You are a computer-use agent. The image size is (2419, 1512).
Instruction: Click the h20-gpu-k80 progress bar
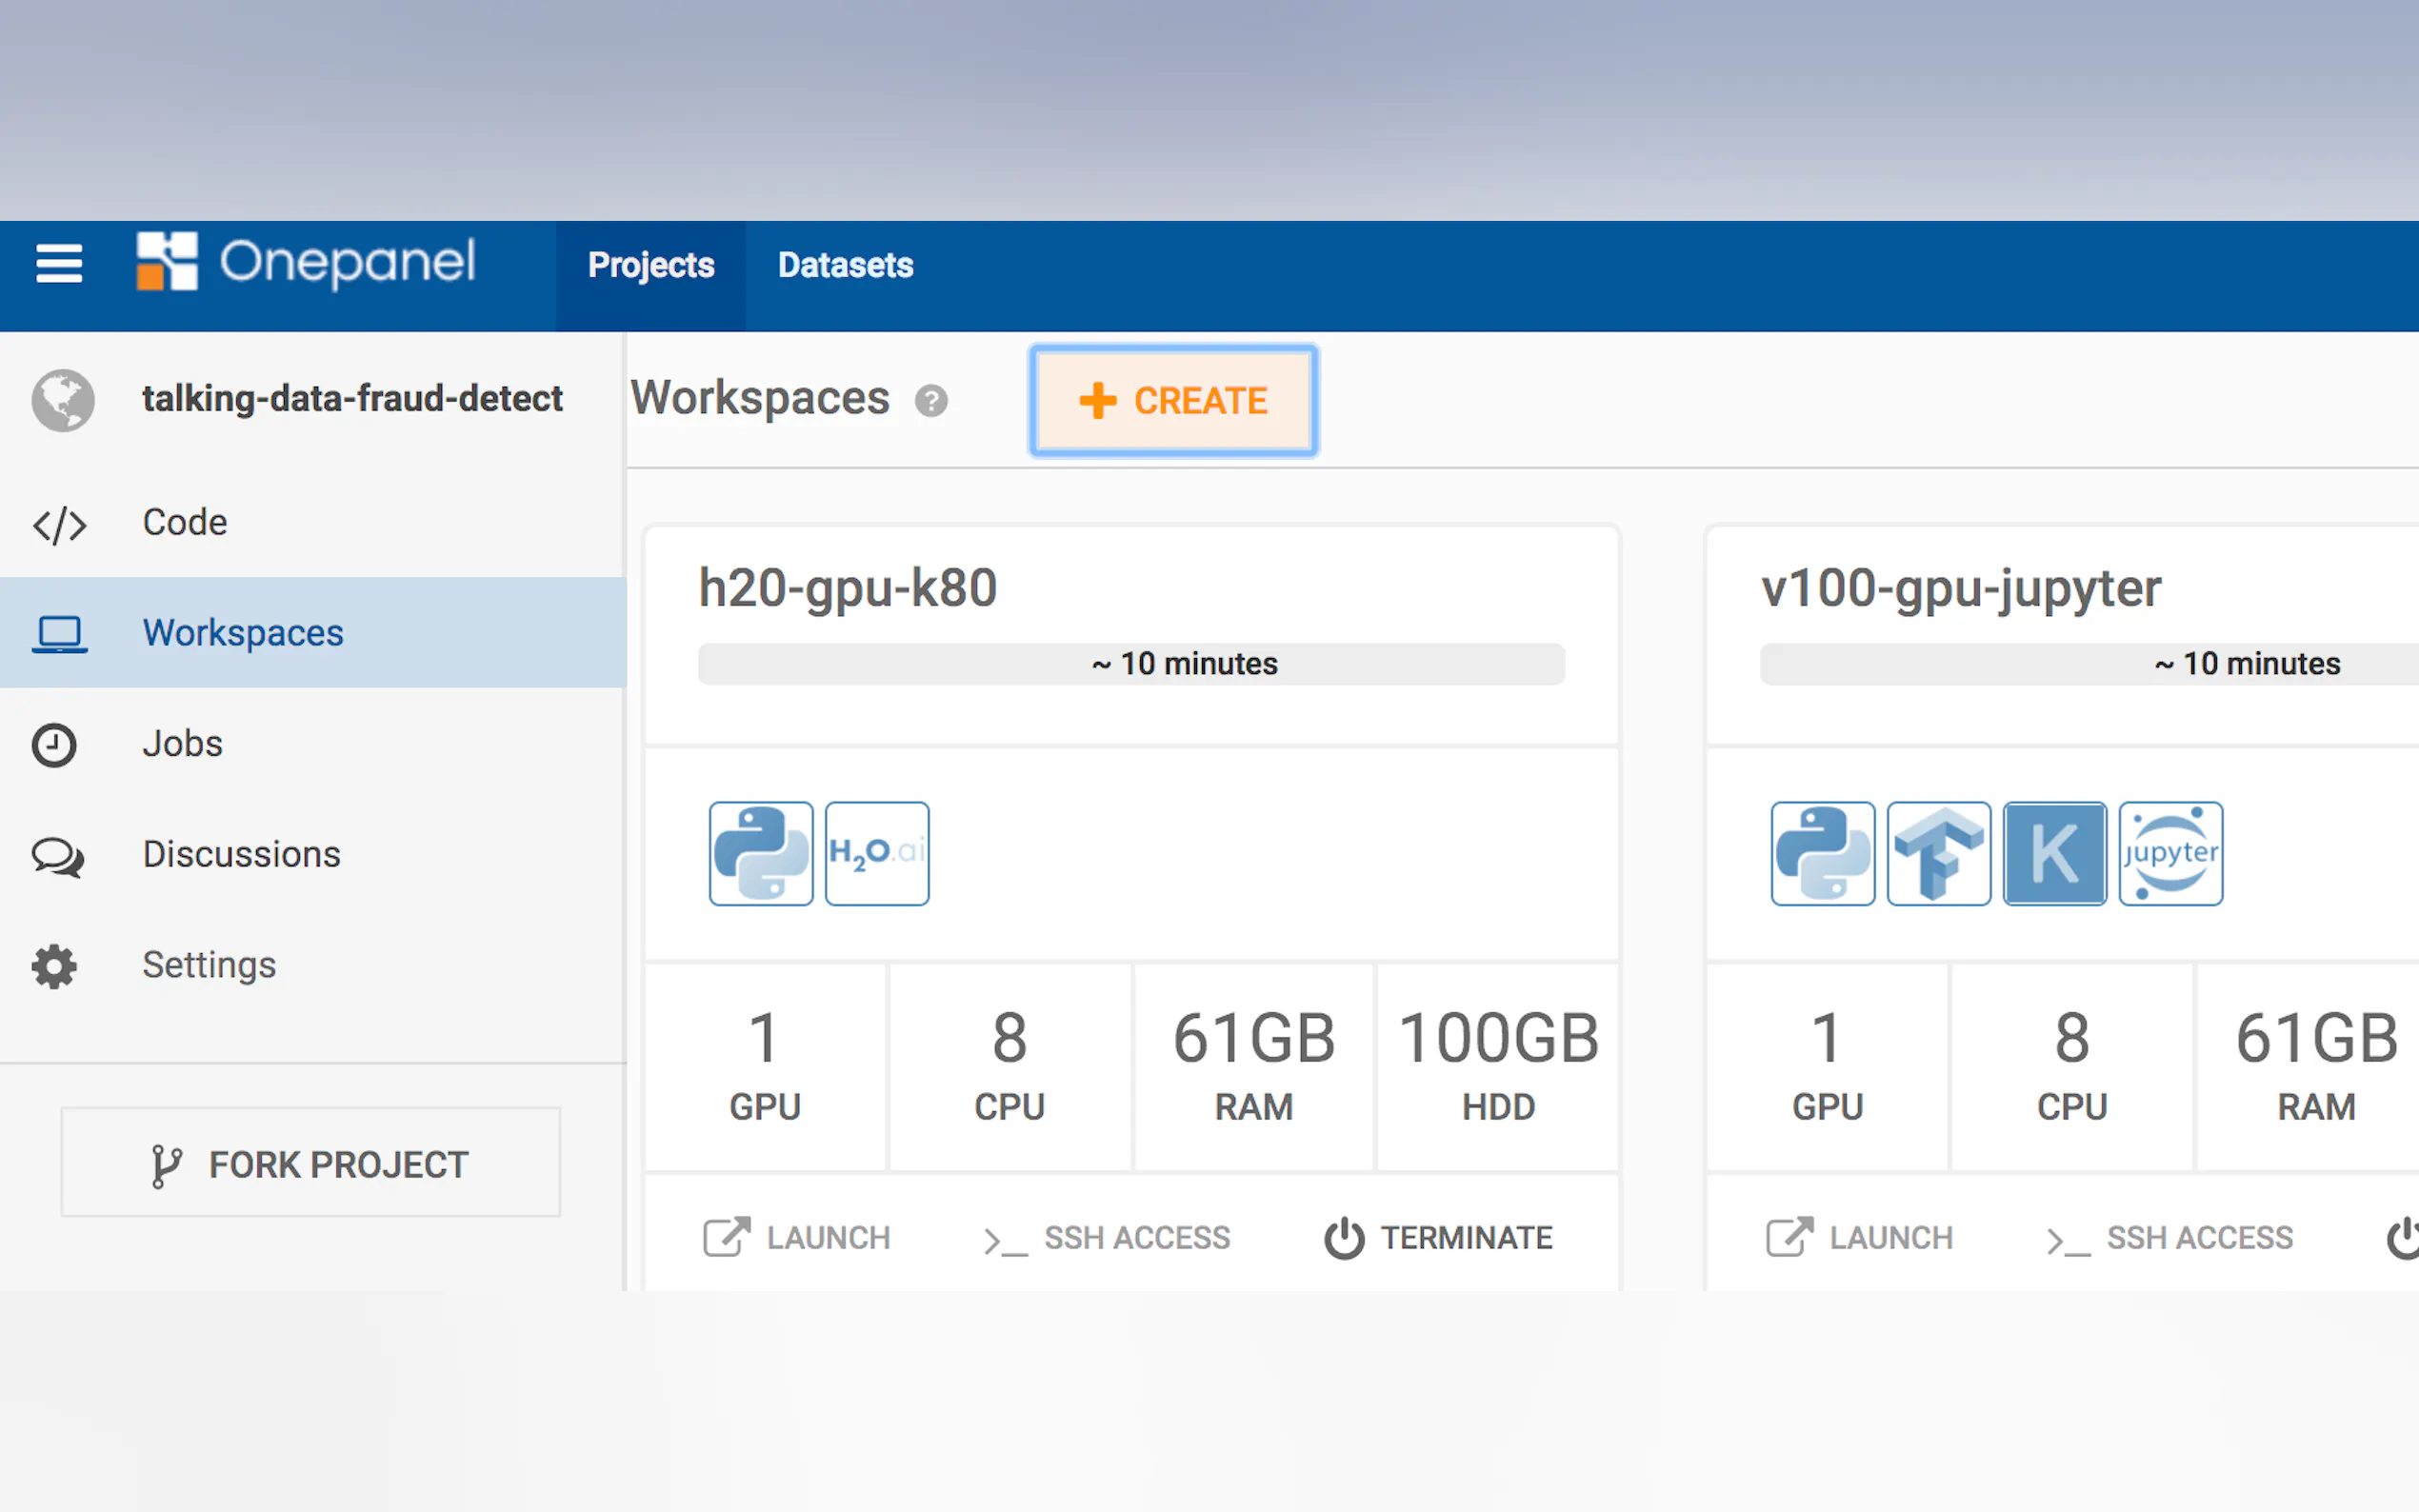click(1131, 664)
